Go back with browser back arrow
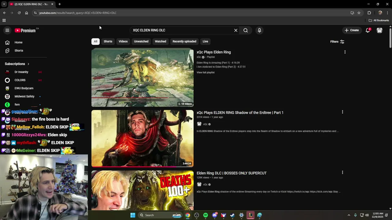392x220 pixels. (4, 13)
